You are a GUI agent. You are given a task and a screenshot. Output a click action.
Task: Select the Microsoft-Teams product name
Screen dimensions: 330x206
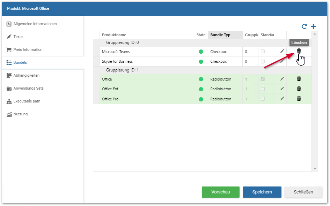click(x=116, y=52)
